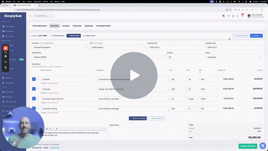Click the Rate field showing 42.0

[x=208, y=79]
